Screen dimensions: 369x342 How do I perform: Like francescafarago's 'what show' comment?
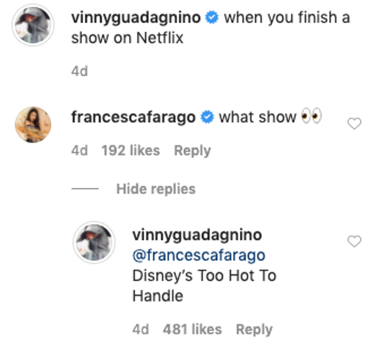point(354,124)
